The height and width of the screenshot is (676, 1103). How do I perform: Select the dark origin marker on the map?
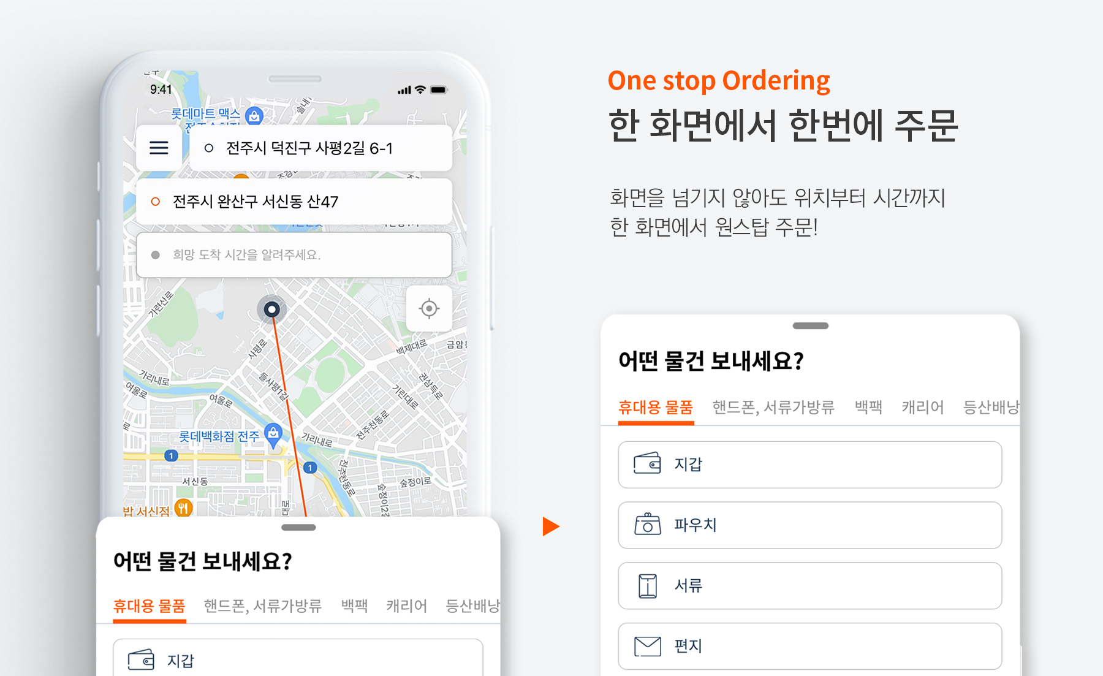271,310
